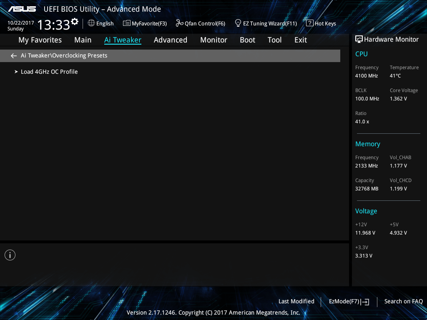This screenshot has height=320, width=427.
Task: Open the clock settings gear icon
Action: [x=75, y=22]
